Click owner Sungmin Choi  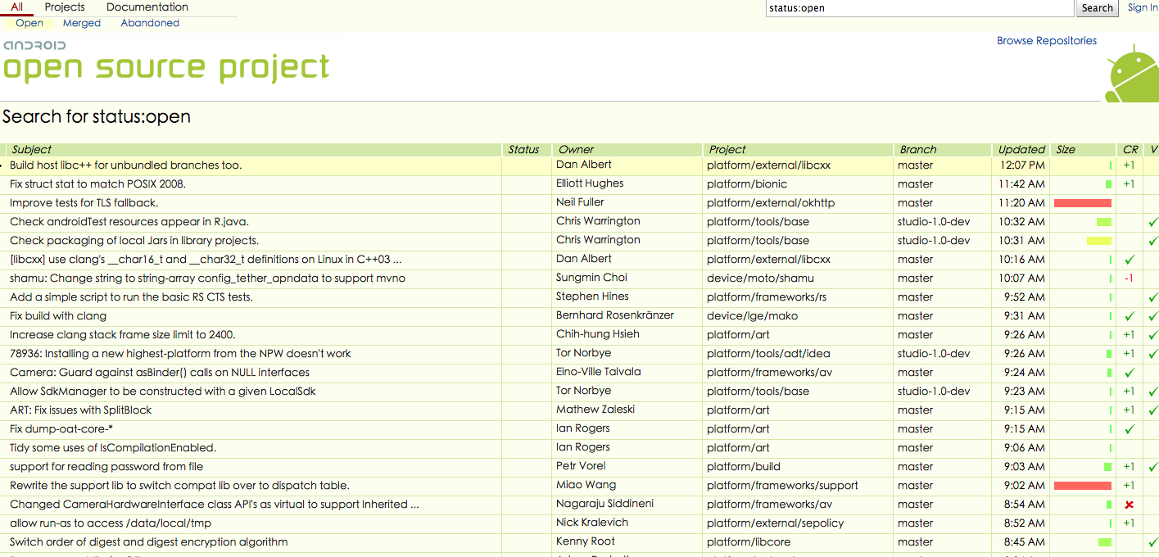click(591, 278)
